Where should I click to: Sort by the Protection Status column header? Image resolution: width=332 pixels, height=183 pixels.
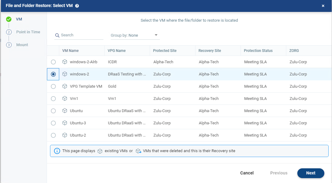258,51
